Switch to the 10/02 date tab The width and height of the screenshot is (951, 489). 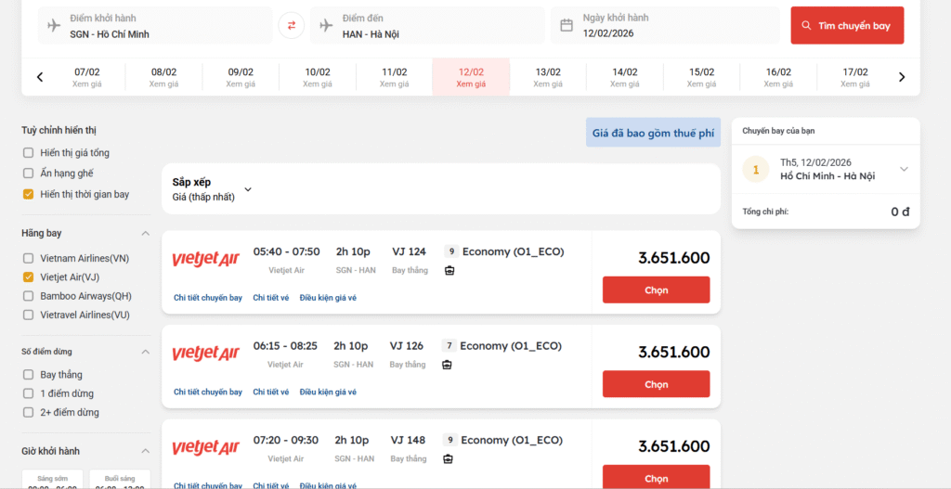click(x=318, y=77)
